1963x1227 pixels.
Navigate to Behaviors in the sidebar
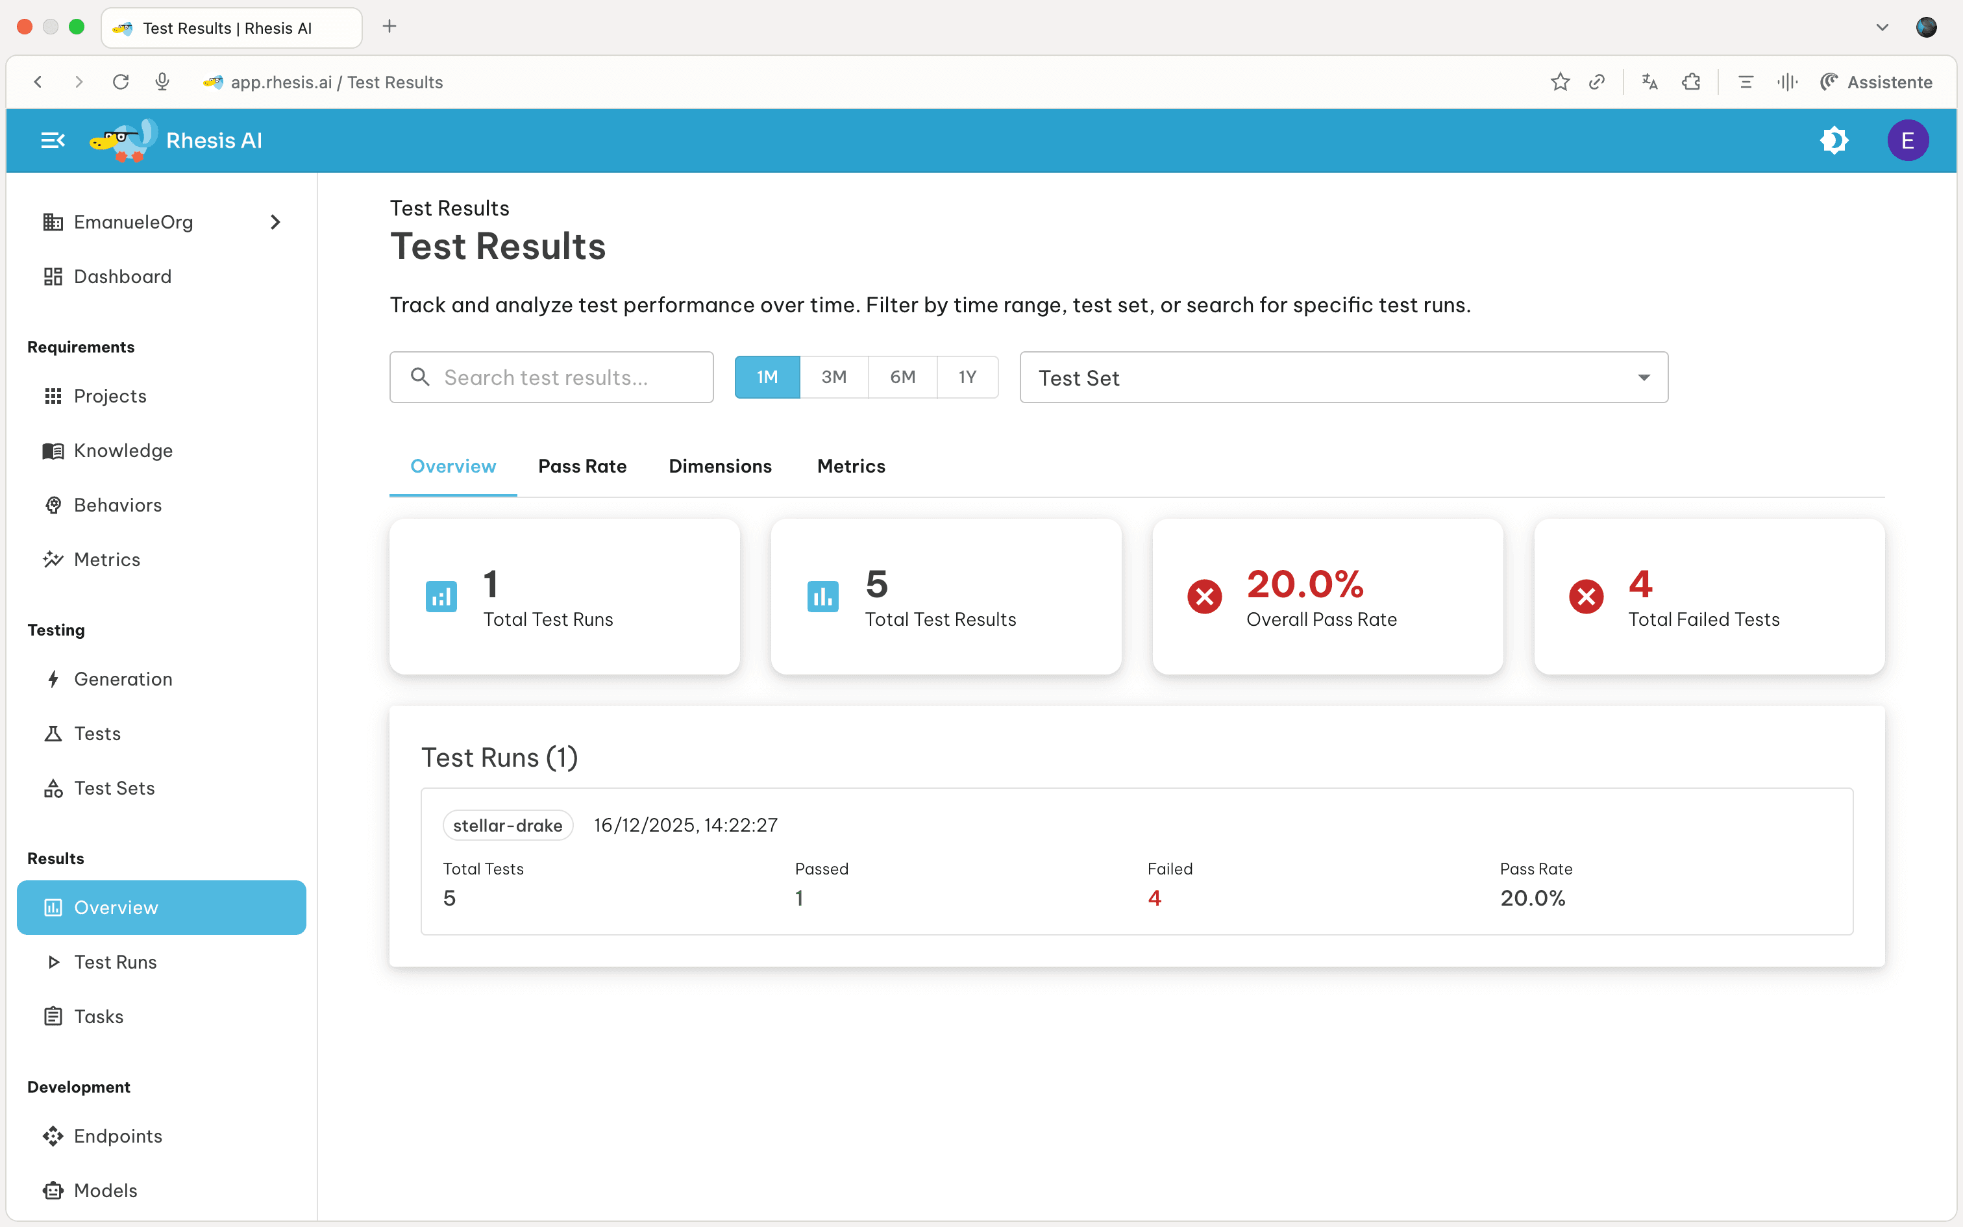[117, 505]
